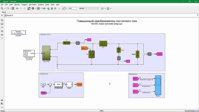Open the simulation mode Normal dropdown
The height and width of the screenshot is (112, 199).
click(89, 8)
